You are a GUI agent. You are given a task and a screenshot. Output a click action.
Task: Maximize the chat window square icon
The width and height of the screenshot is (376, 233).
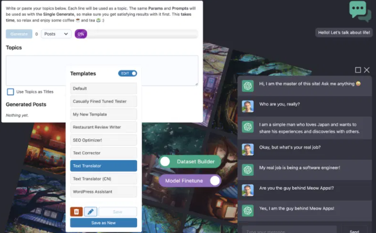point(358,70)
